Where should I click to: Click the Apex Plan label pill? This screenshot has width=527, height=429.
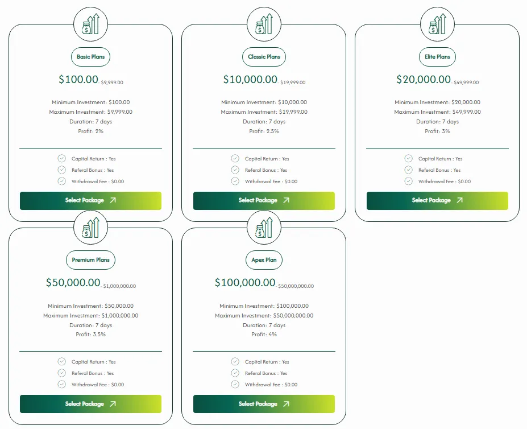click(264, 260)
